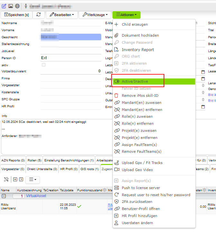This screenshot has height=237, width=216.
Task: Switch to HR Profil (0) tab
Action: 69,169
